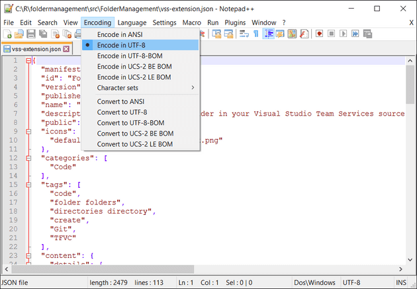Click the Sync vertical scrolling icon
Screen dimensions: 417x289
pyautogui.click(x=216, y=34)
